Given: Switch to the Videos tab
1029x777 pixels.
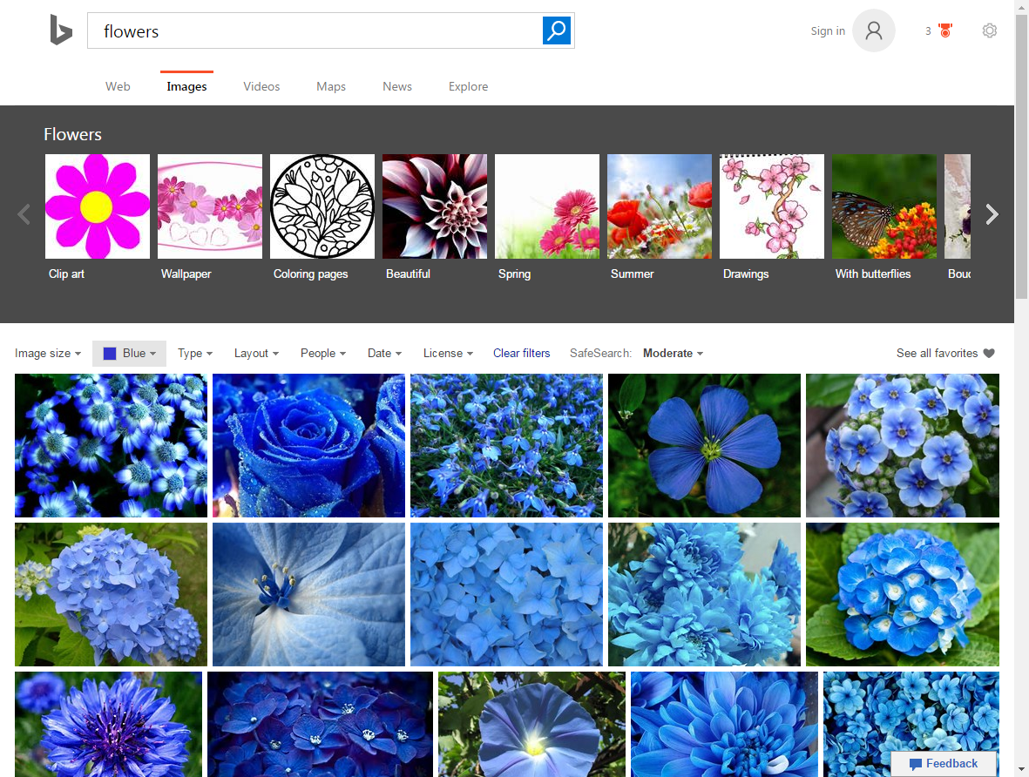Looking at the screenshot, I should click(261, 86).
